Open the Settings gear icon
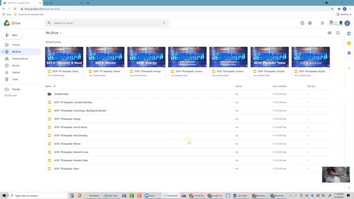 310,23
